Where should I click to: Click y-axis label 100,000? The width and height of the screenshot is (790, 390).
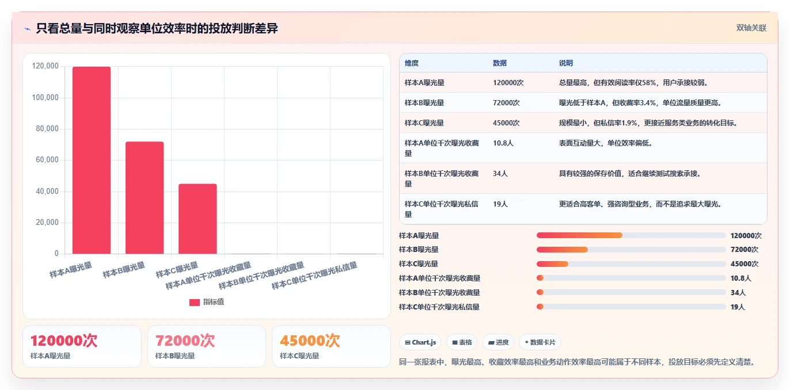click(45, 98)
